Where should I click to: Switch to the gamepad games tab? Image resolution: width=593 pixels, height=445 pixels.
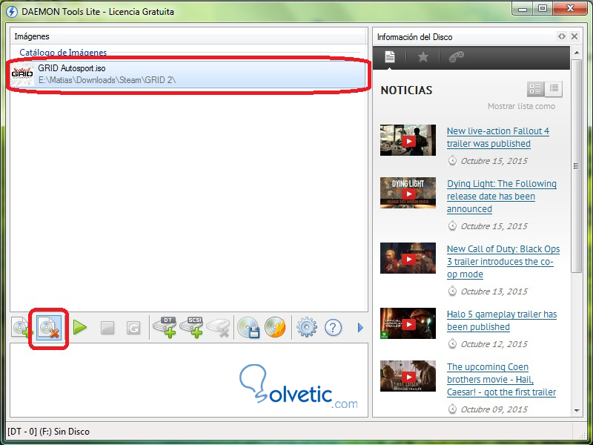point(457,57)
